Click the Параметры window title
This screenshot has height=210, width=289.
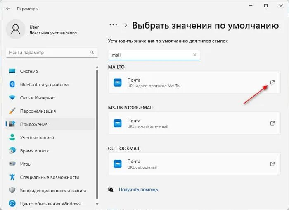tap(28, 9)
